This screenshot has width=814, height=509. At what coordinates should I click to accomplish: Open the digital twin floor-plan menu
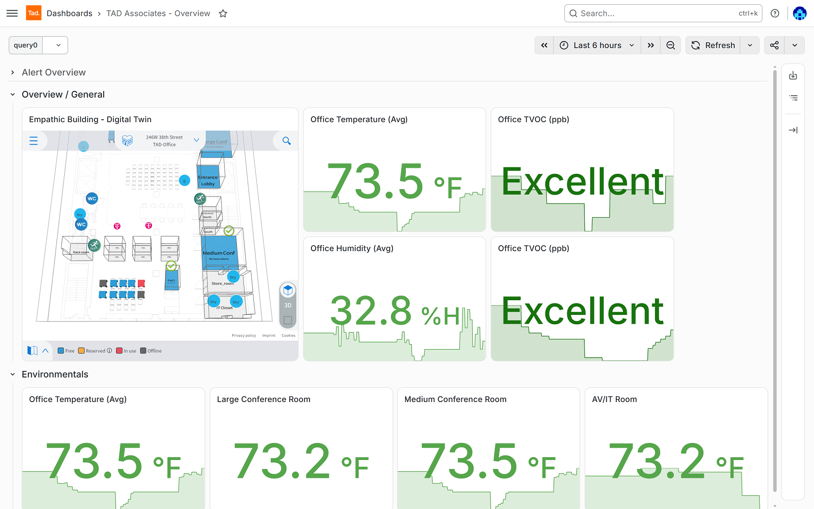(x=34, y=141)
